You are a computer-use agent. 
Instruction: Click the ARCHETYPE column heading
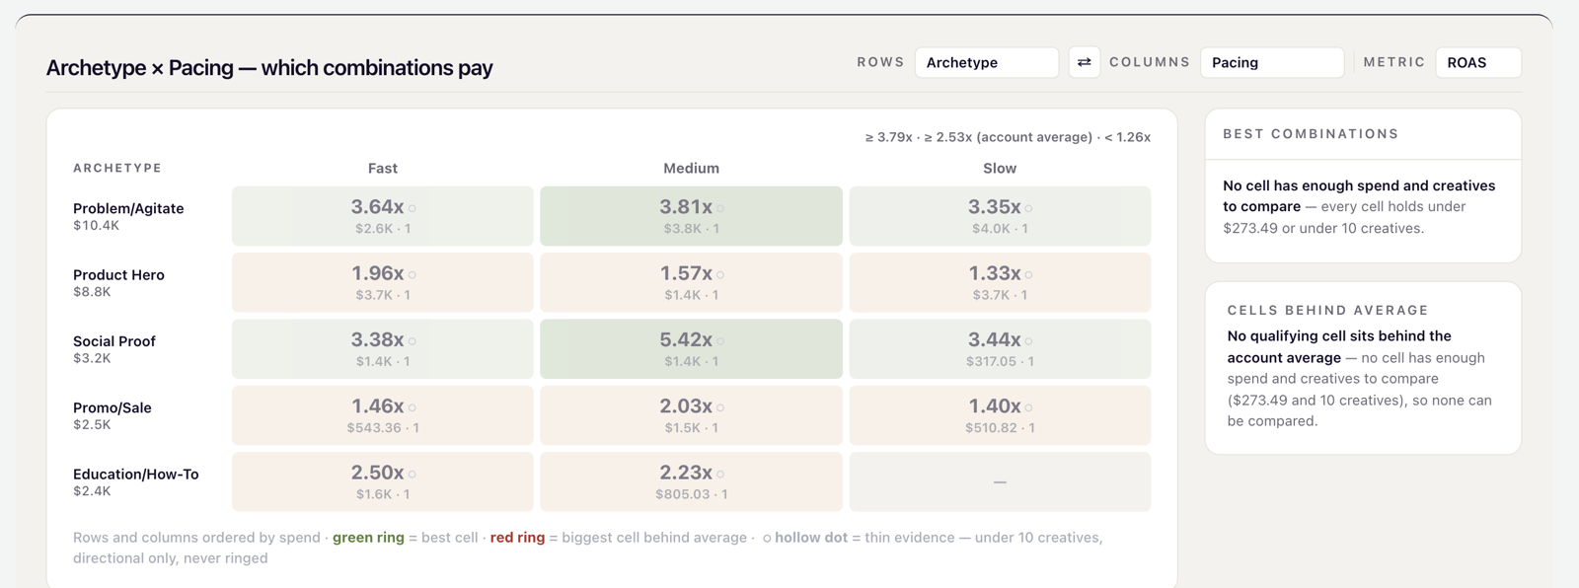117,168
